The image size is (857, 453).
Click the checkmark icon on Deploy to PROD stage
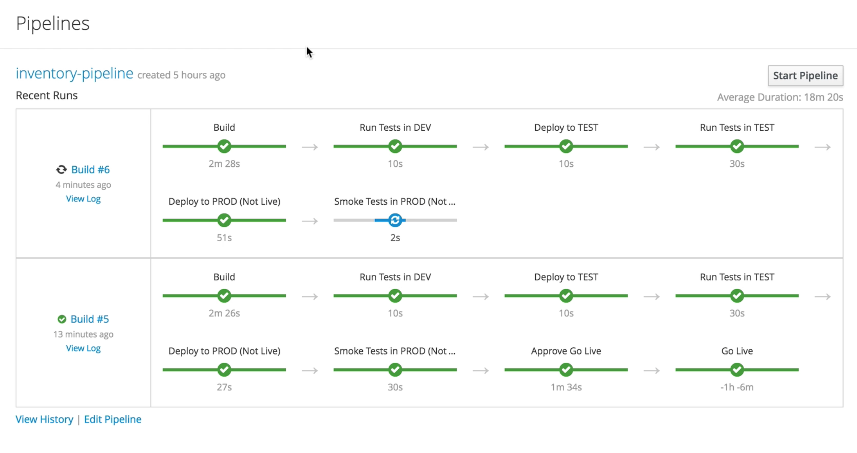pos(224,221)
